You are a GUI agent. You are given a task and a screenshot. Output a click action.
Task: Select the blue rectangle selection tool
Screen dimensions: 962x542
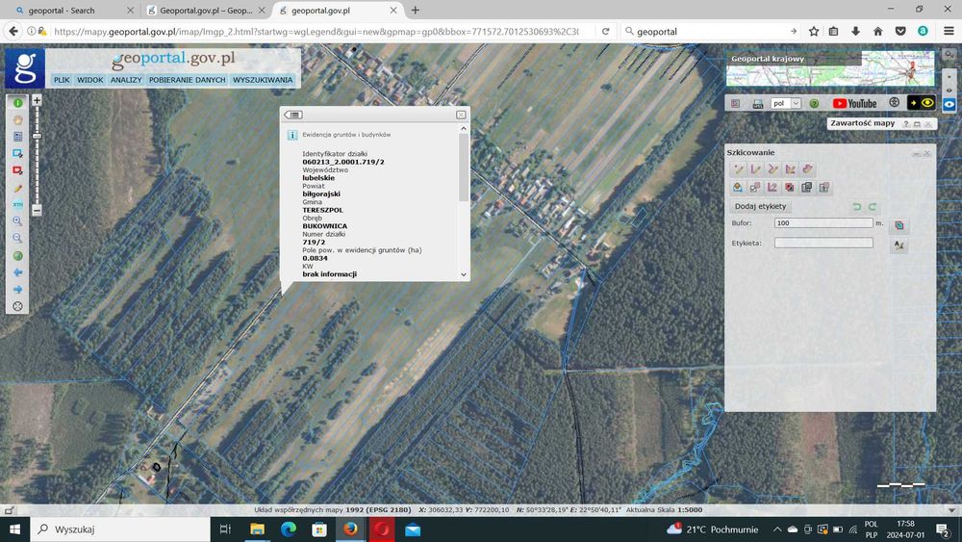[x=17, y=153]
